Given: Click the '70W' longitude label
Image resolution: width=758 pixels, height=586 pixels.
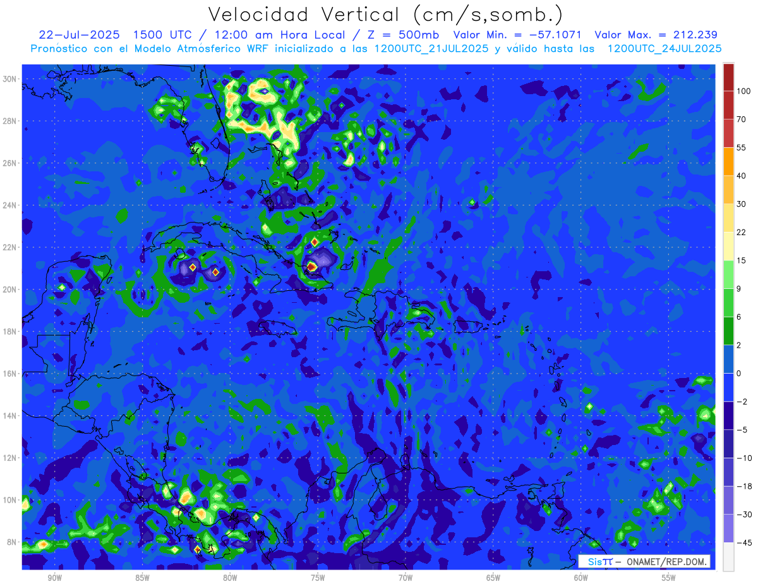Looking at the screenshot, I should click(x=406, y=578).
